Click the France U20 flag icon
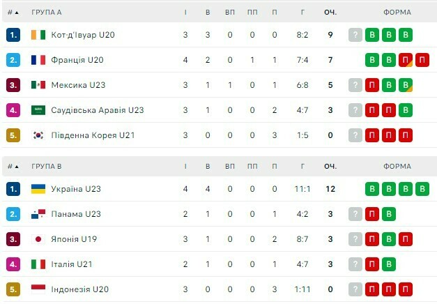 [38, 60]
